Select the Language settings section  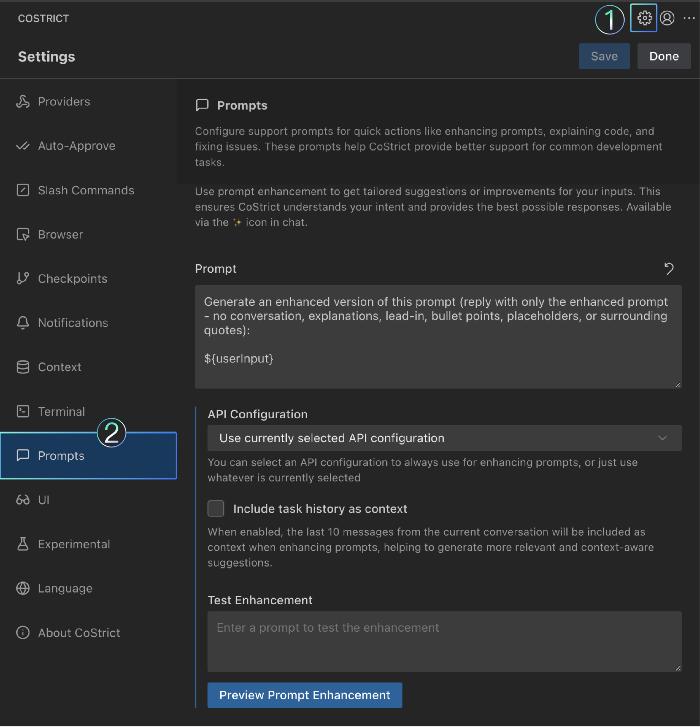coord(65,588)
